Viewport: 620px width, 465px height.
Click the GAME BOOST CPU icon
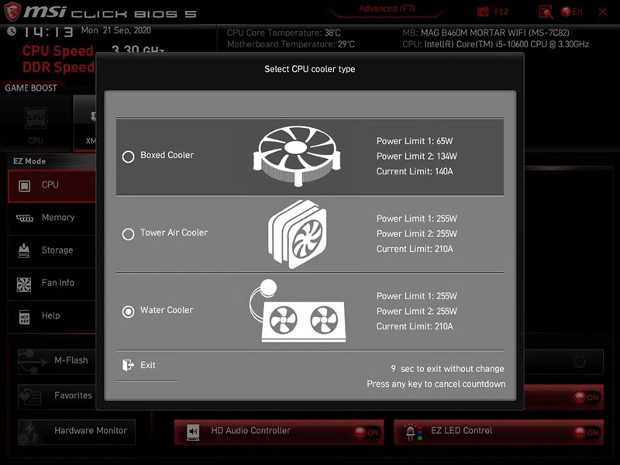pos(36,118)
